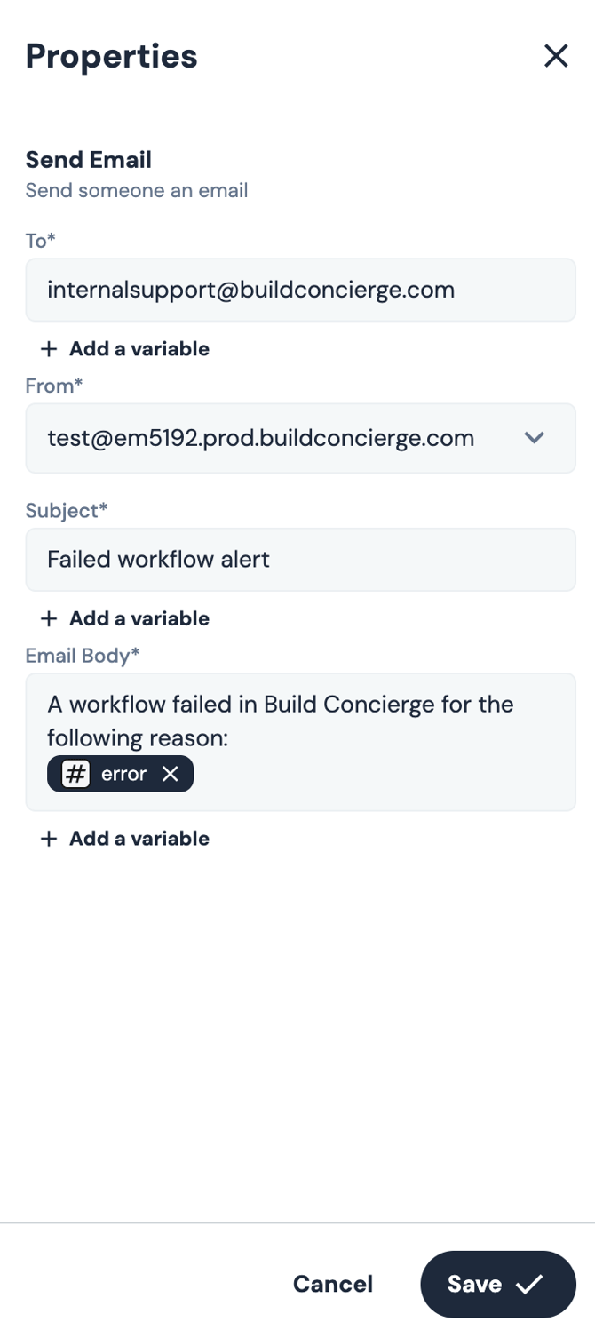Select the error variable chip label
595x1330 pixels.
point(123,774)
